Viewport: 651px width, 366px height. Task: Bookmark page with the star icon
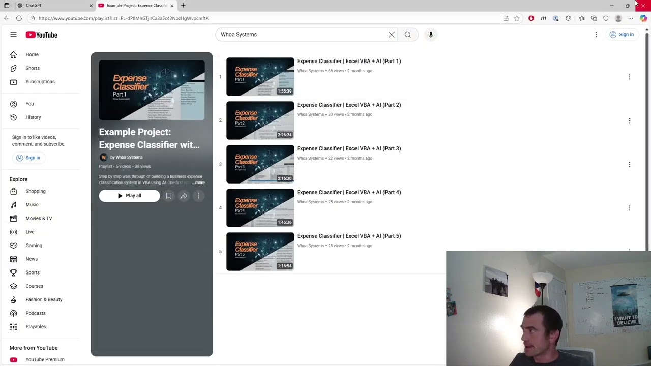pyautogui.click(x=517, y=18)
